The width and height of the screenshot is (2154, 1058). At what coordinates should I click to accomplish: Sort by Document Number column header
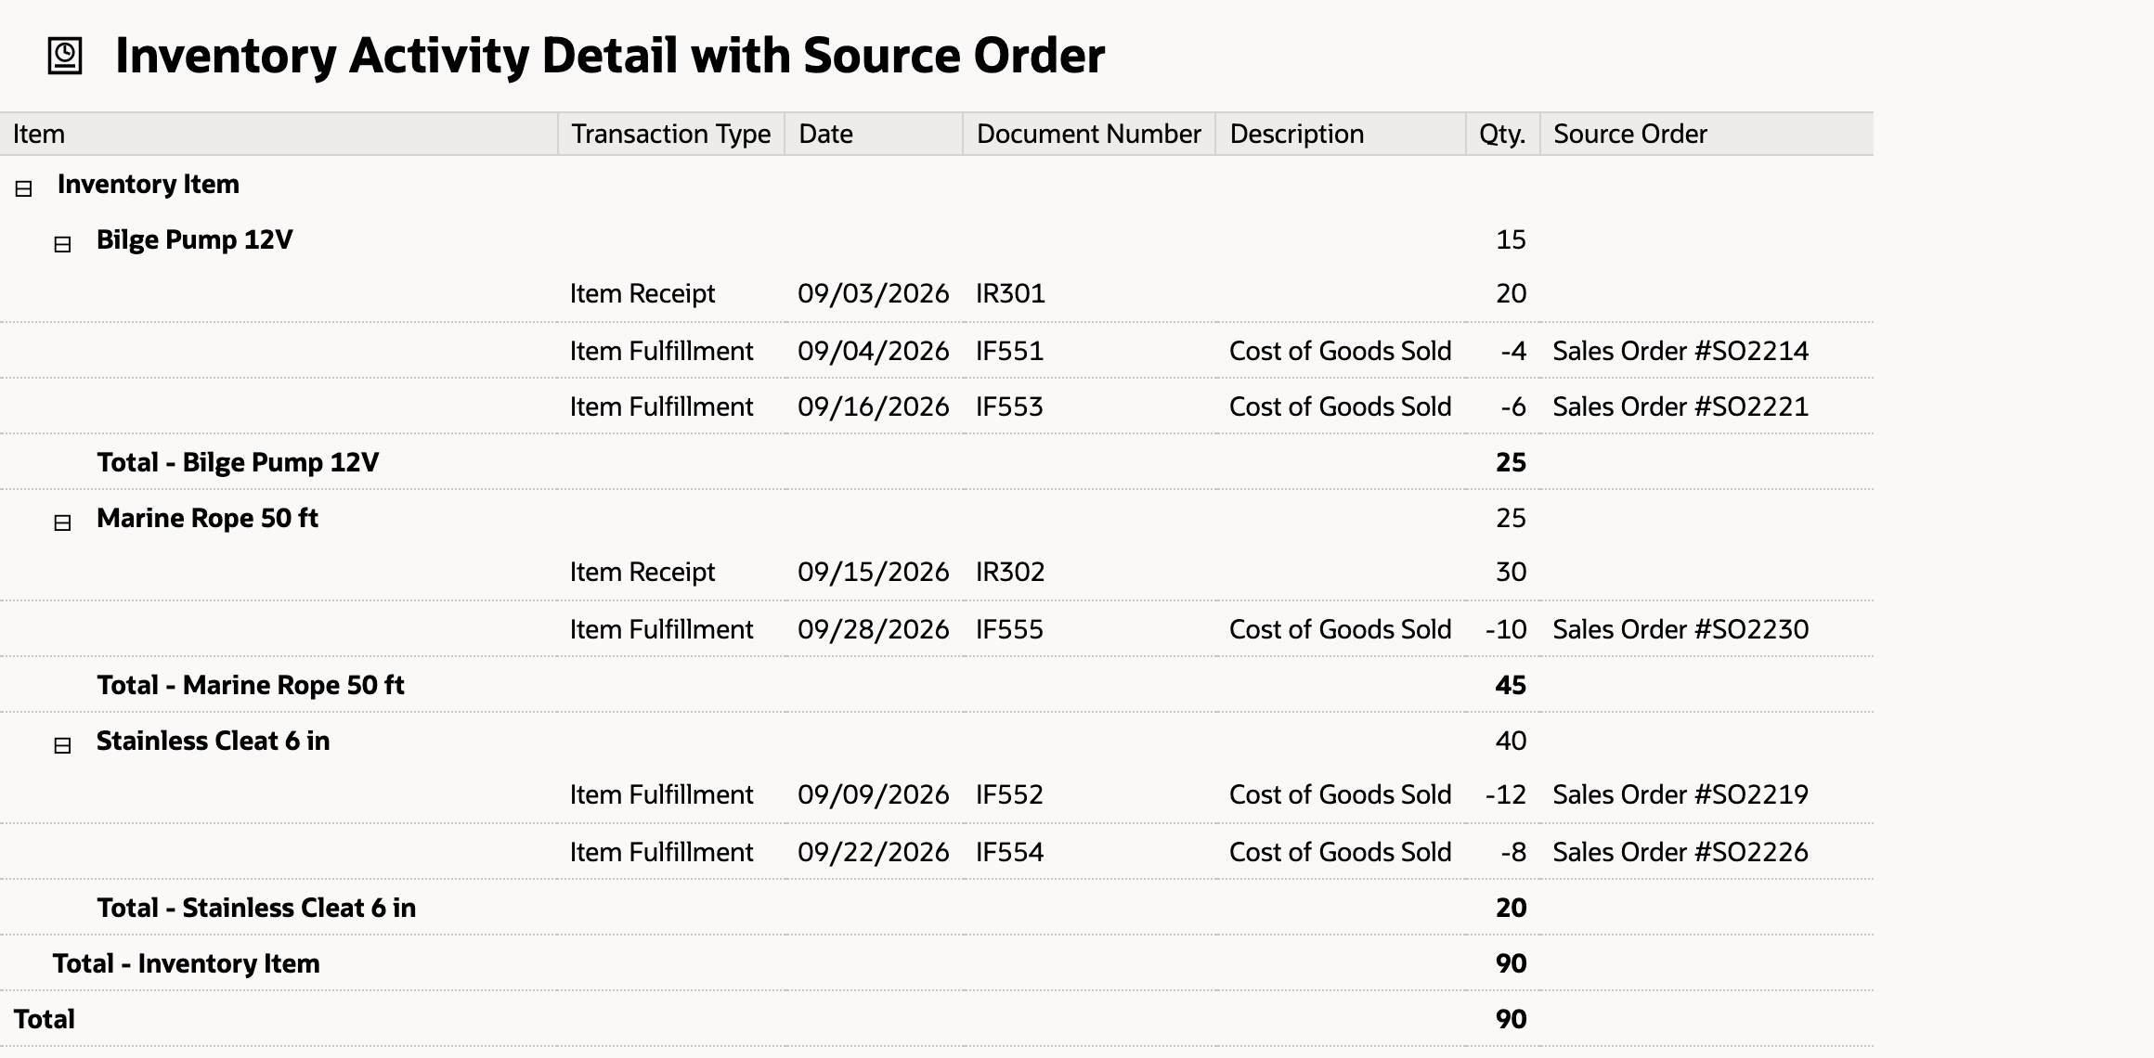coord(1089,134)
